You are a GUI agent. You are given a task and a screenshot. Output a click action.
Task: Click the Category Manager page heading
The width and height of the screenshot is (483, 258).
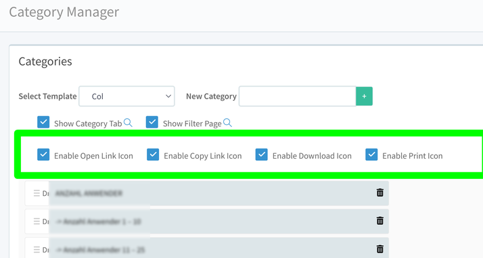64,13
